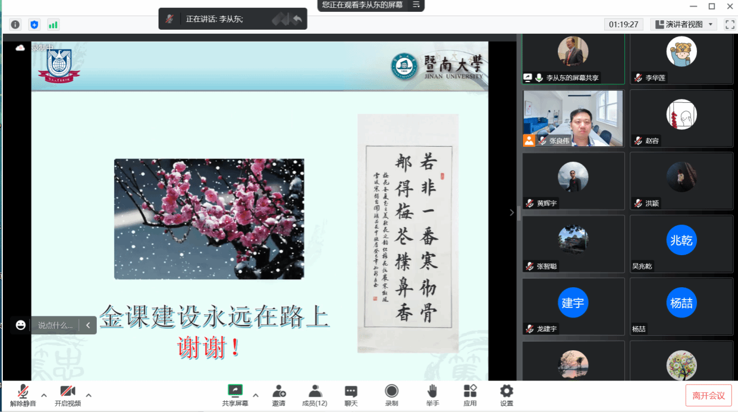Open the screen-share banner menu icon
The width and height of the screenshot is (738, 412).
pos(416,4)
